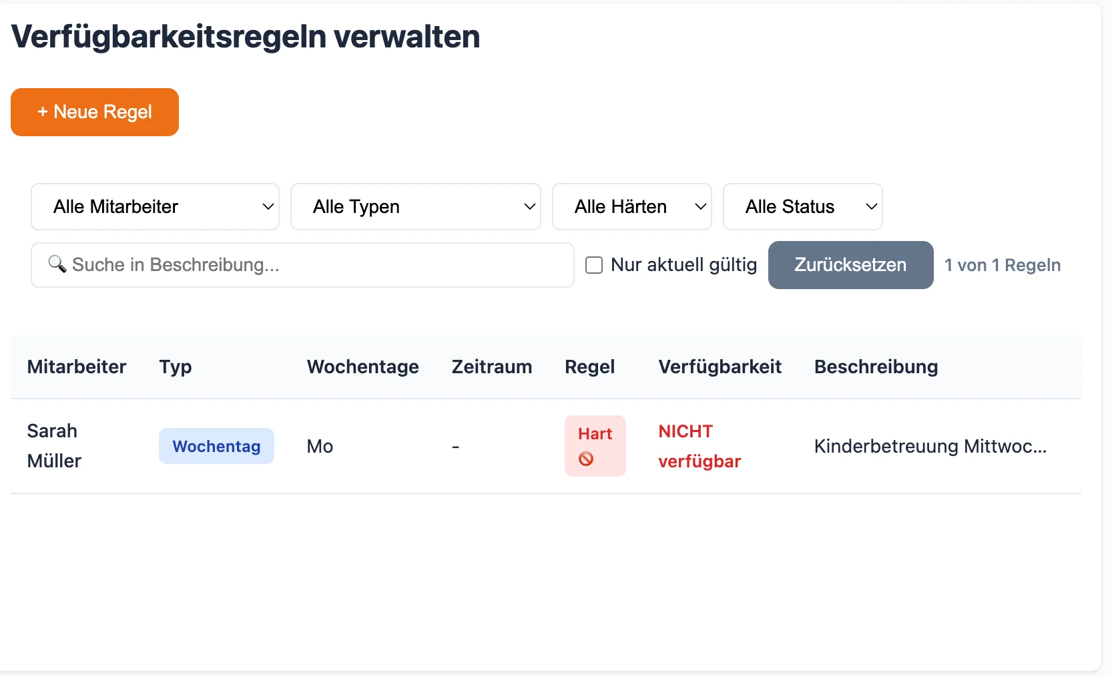The height and width of the screenshot is (677, 1112).
Task: Toggle NICHT verfügbar availability status
Action: (x=699, y=445)
